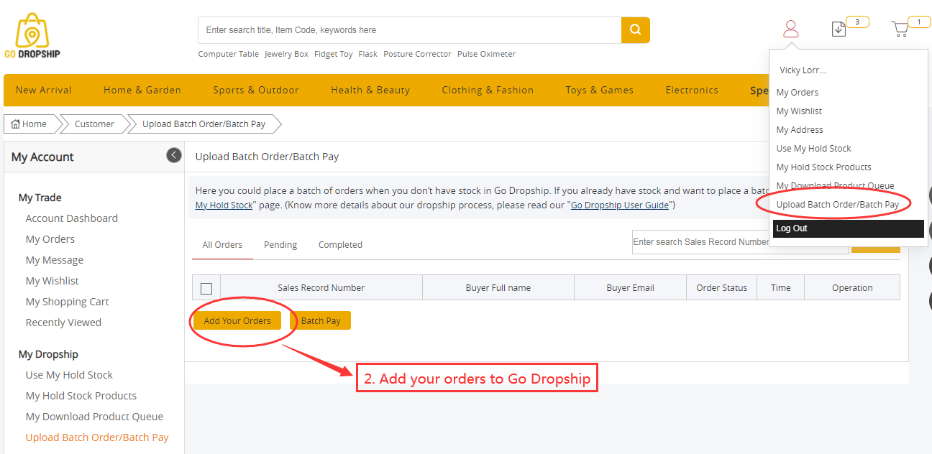Click the Add Your Orders button

(x=237, y=320)
